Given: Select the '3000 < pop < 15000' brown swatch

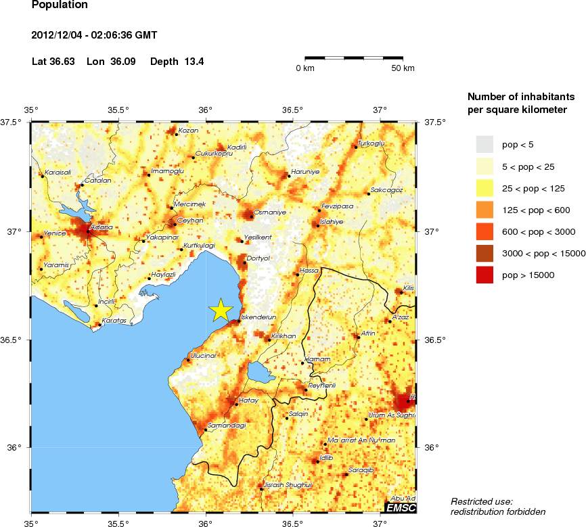Looking at the screenshot, I should [484, 253].
